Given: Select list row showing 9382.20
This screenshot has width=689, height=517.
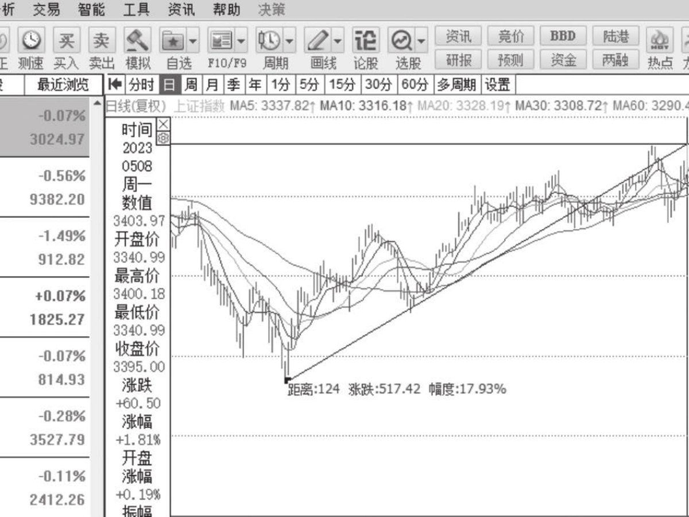Looking at the screenshot, I should tap(45, 187).
